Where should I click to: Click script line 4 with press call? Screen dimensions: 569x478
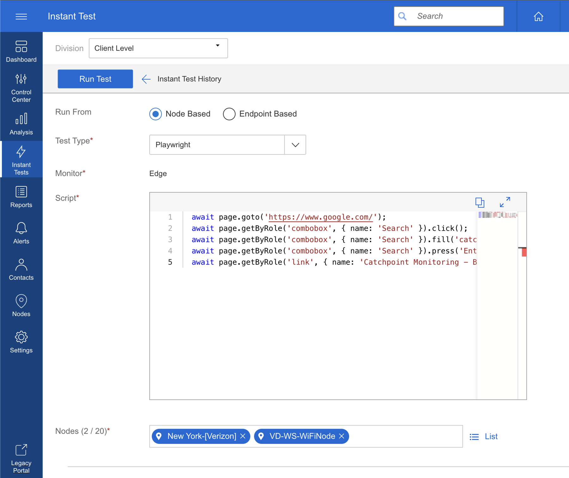(x=334, y=251)
